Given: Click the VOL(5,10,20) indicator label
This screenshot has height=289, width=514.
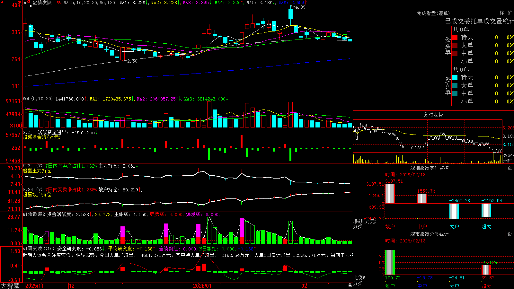Looking at the screenshot, I should 38,99.
